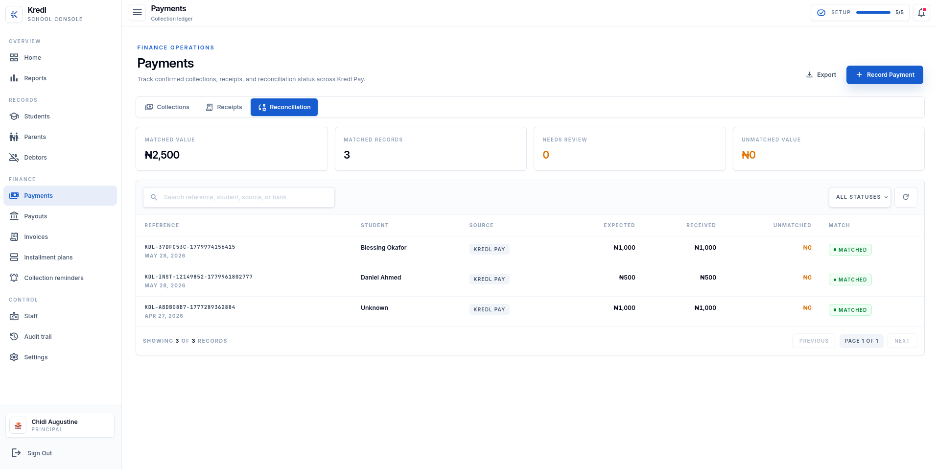Switch to the Receipts tab
The height and width of the screenshot is (469, 937).
click(x=224, y=107)
